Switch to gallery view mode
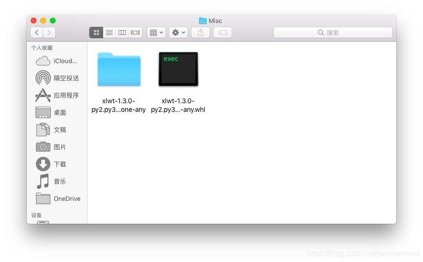 pos(135,33)
